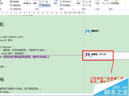Click the text 11gR1_database_1013
The image size is (129, 96).
[12, 37]
